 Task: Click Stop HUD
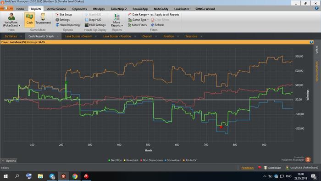(93, 20)
